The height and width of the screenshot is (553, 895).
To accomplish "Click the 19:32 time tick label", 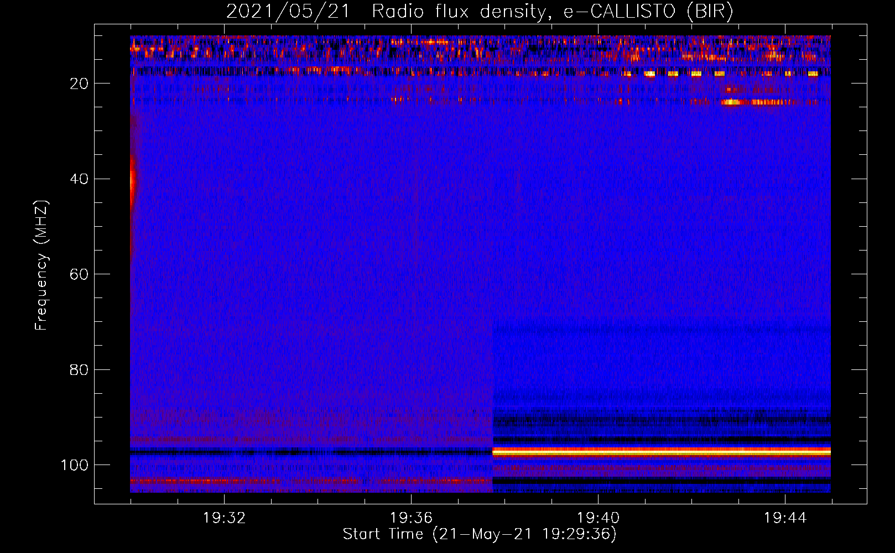I will pos(224,518).
